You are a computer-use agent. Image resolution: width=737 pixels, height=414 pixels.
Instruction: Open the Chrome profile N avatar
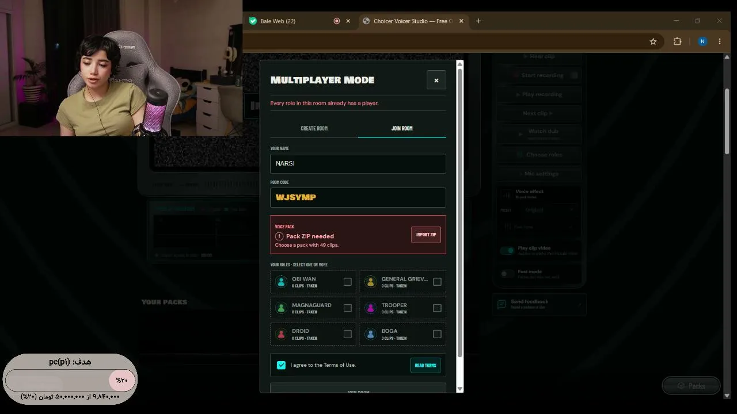[702, 41]
